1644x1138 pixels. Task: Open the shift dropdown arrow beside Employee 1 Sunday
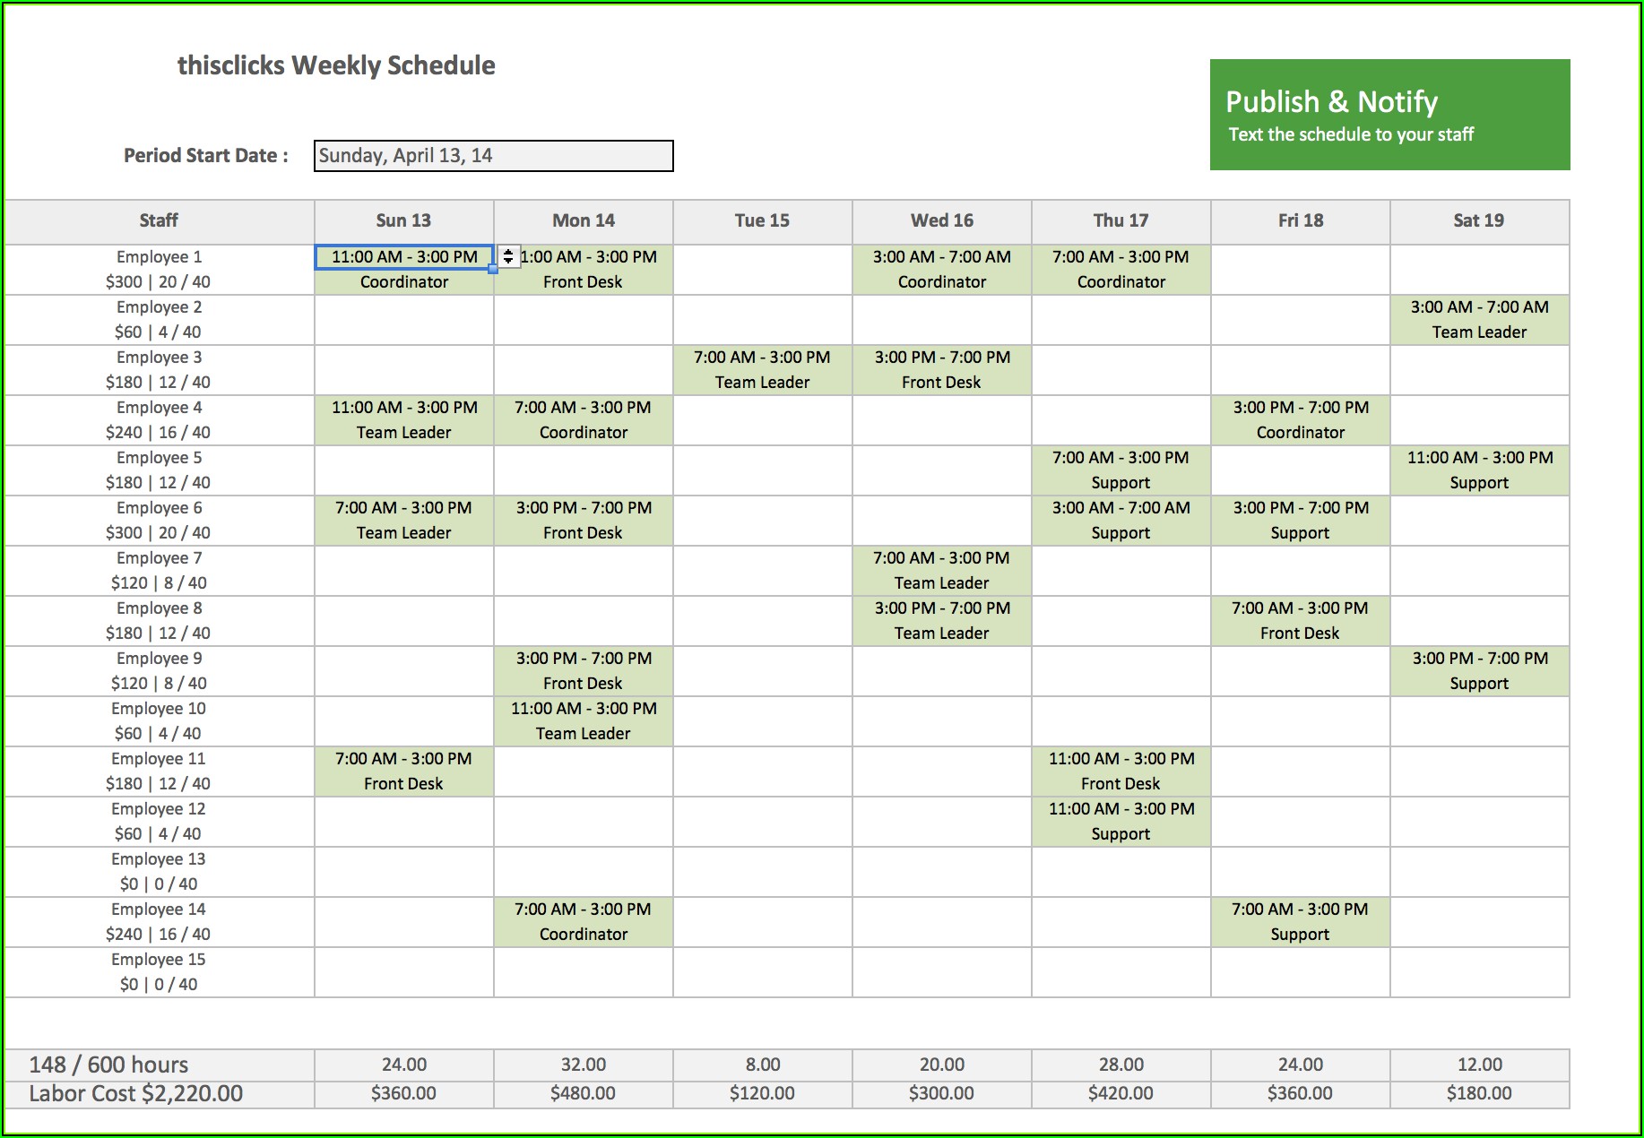pyautogui.click(x=508, y=256)
